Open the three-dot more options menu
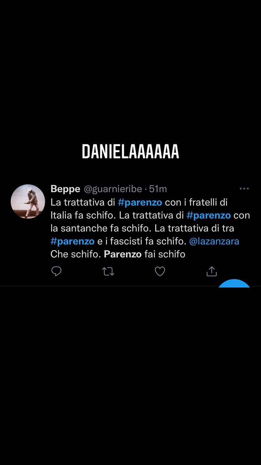The width and height of the screenshot is (261, 465). point(244,189)
